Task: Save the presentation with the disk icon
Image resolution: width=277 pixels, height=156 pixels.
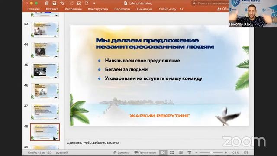Action: coord(55,3)
